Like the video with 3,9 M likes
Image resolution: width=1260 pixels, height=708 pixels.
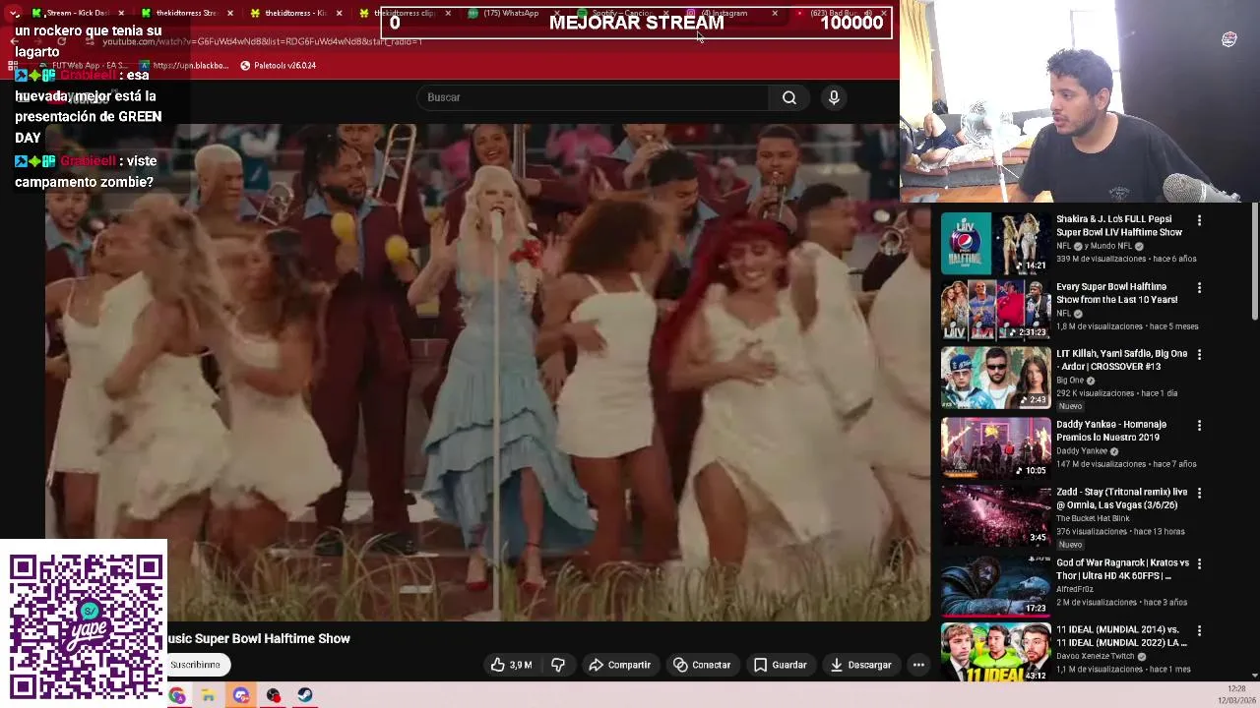512,665
